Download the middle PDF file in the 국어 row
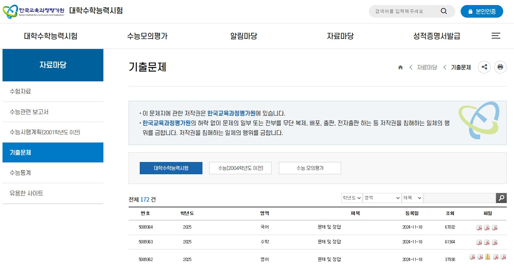The width and height of the screenshot is (514, 270). pos(487,228)
